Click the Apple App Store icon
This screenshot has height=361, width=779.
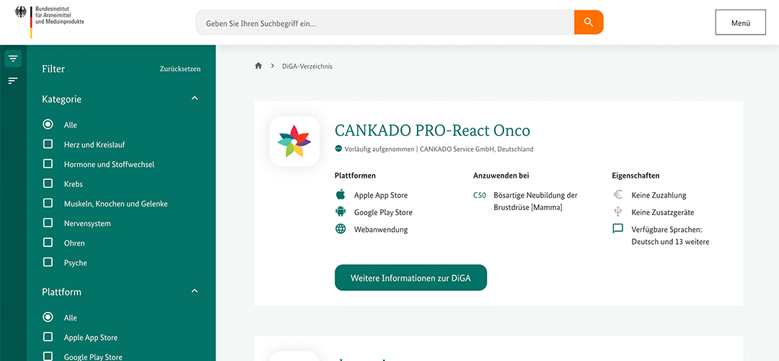pyautogui.click(x=340, y=194)
